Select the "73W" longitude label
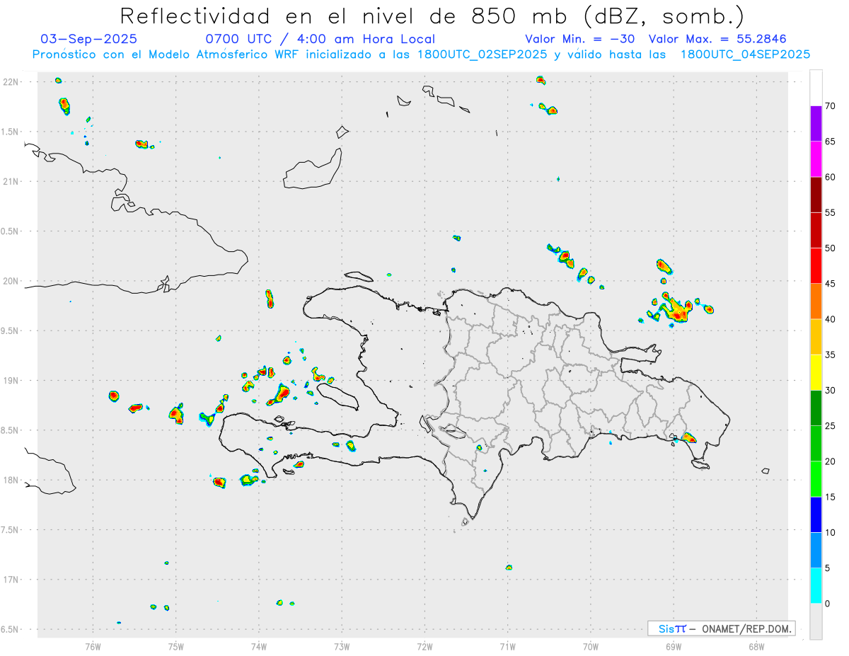Image resolution: width=849 pixels, height=656 pixels. pyautogui.click(x=342, y=645)
